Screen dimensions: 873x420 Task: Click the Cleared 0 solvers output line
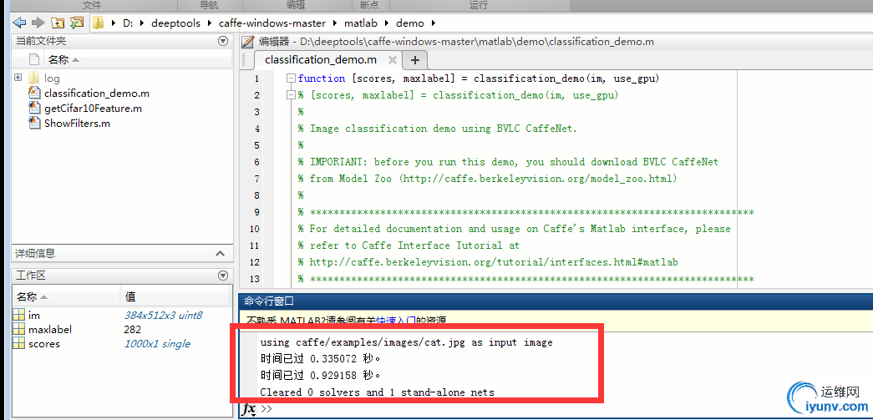(x=377, y=392)
